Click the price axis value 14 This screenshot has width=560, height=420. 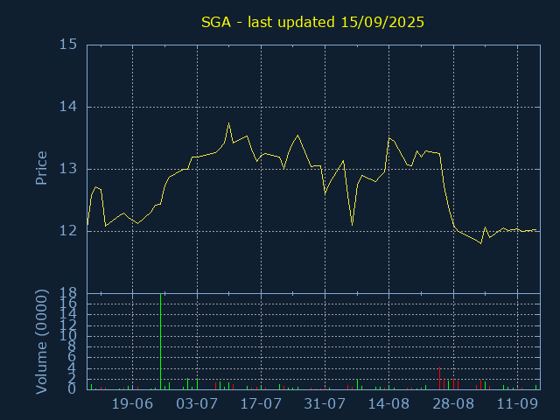click(68, 107)
